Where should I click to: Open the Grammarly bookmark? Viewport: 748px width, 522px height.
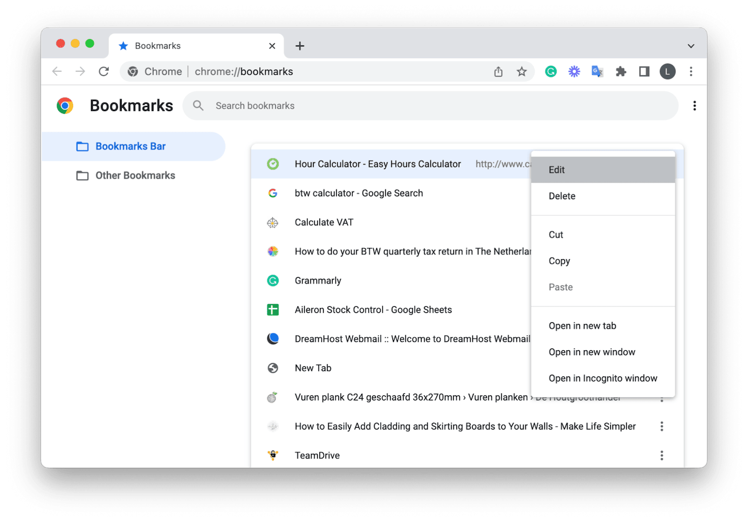click(318, 281)
